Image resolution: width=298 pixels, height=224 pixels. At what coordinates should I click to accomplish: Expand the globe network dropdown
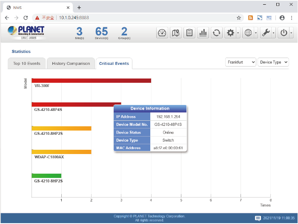(x=250, y=33)
